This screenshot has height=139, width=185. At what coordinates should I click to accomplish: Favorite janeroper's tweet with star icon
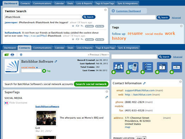click(73, 26)
